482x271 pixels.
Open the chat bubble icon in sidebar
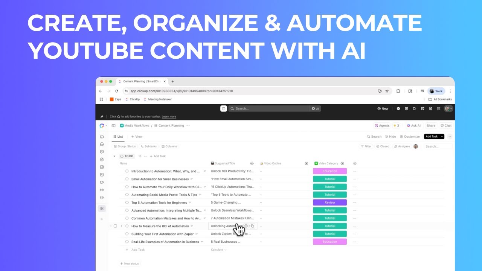(x=102, y=152)
